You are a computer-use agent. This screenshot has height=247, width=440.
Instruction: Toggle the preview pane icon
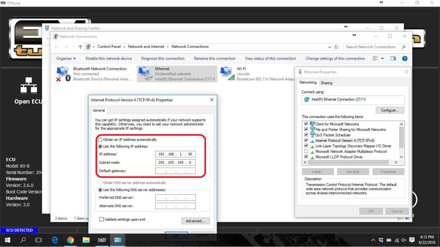pyautogui.click(x=393, y=59)
